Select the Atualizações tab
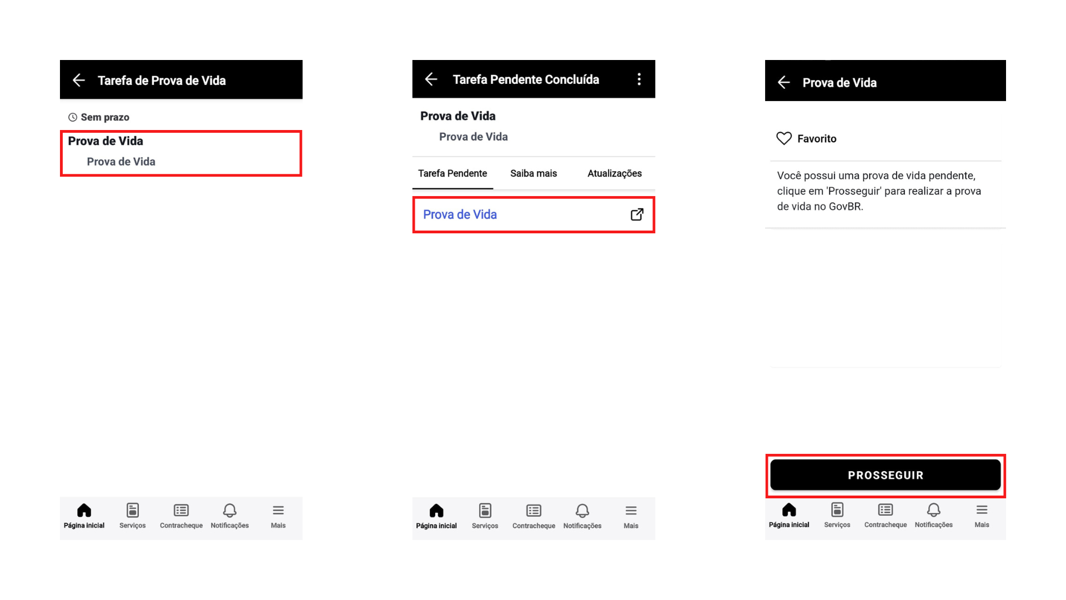 [x=614, y=173]
